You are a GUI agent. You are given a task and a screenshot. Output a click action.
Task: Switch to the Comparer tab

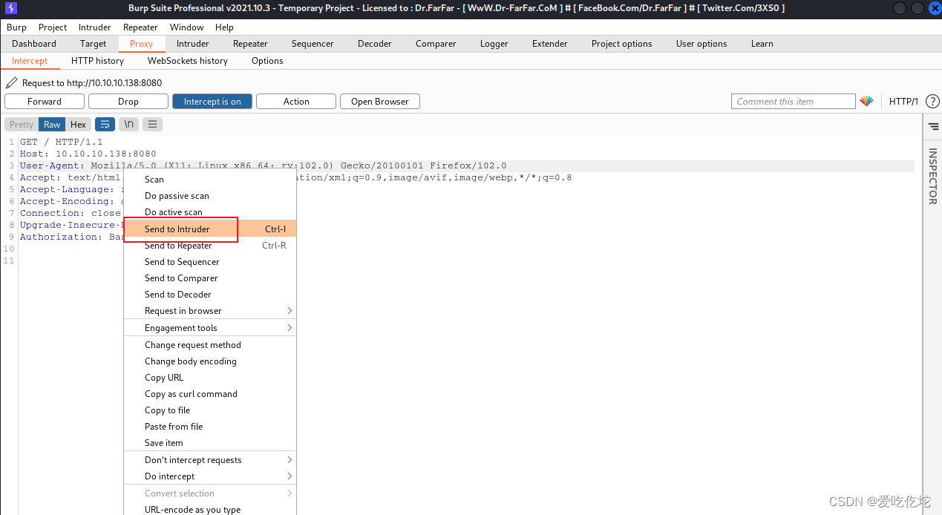(x=436, y=44)
